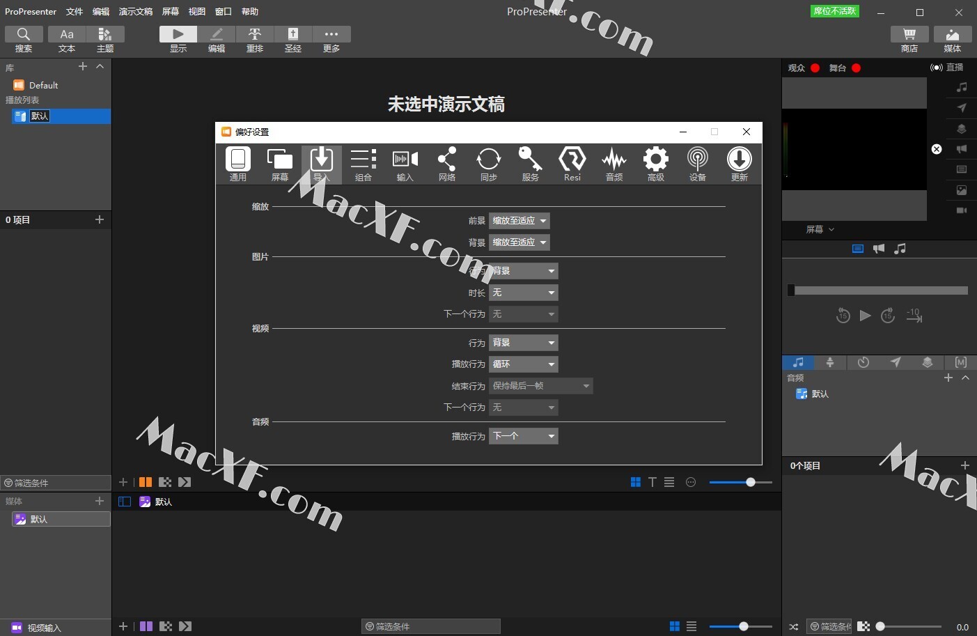The image size is (977, 636).
Task: Open the video 行为 dropdown
Action: (524, 343)
